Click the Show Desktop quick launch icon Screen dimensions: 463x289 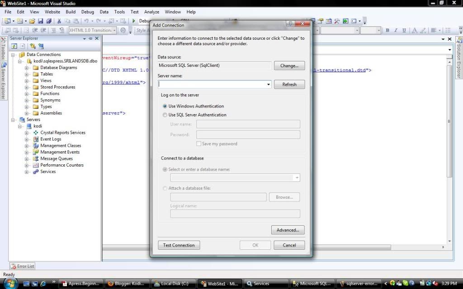pyautogui.click(x=26, y=284)
